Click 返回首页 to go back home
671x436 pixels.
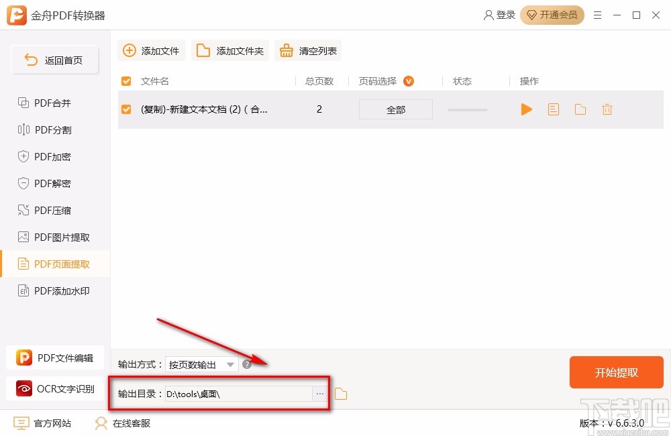[x=55, y=60]
